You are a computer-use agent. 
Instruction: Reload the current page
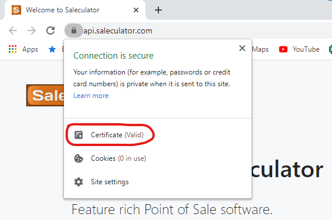50,31
